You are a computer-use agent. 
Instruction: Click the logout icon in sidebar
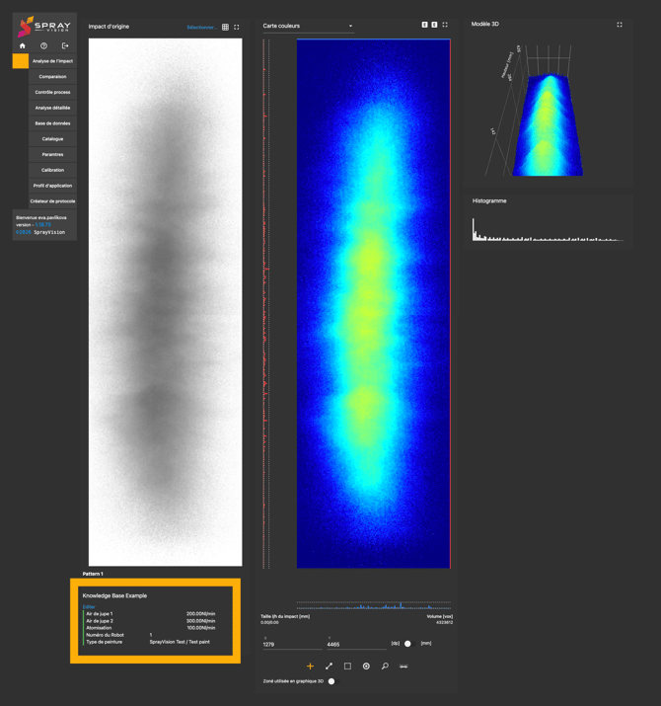point(65,45)
